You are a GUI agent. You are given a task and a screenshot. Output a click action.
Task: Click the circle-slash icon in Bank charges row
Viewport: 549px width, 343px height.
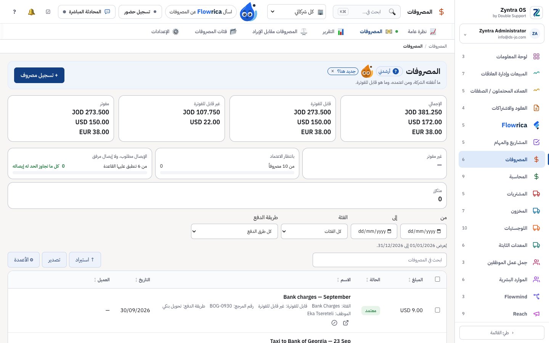click(x=334, y=323)
